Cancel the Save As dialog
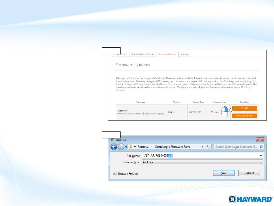Viewport: 274px width, 206px height. pyautogui.click(x=249, y=173)
